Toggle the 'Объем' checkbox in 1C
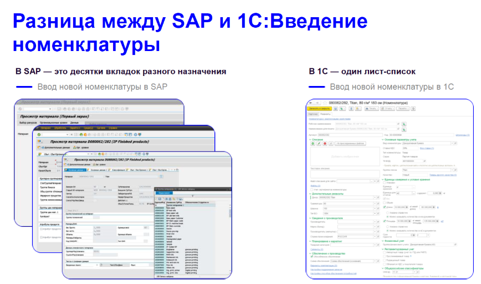The image size is (481, 284). click(x=385, y=203)
